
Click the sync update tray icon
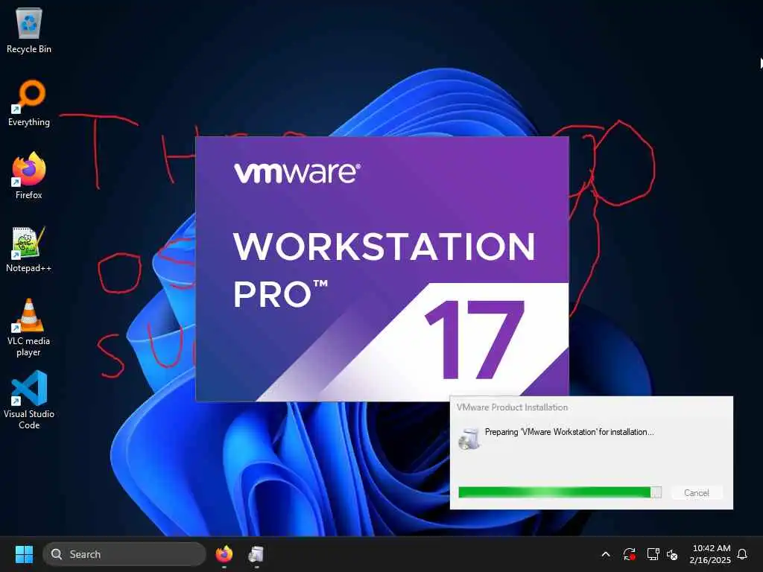(629, 554)
